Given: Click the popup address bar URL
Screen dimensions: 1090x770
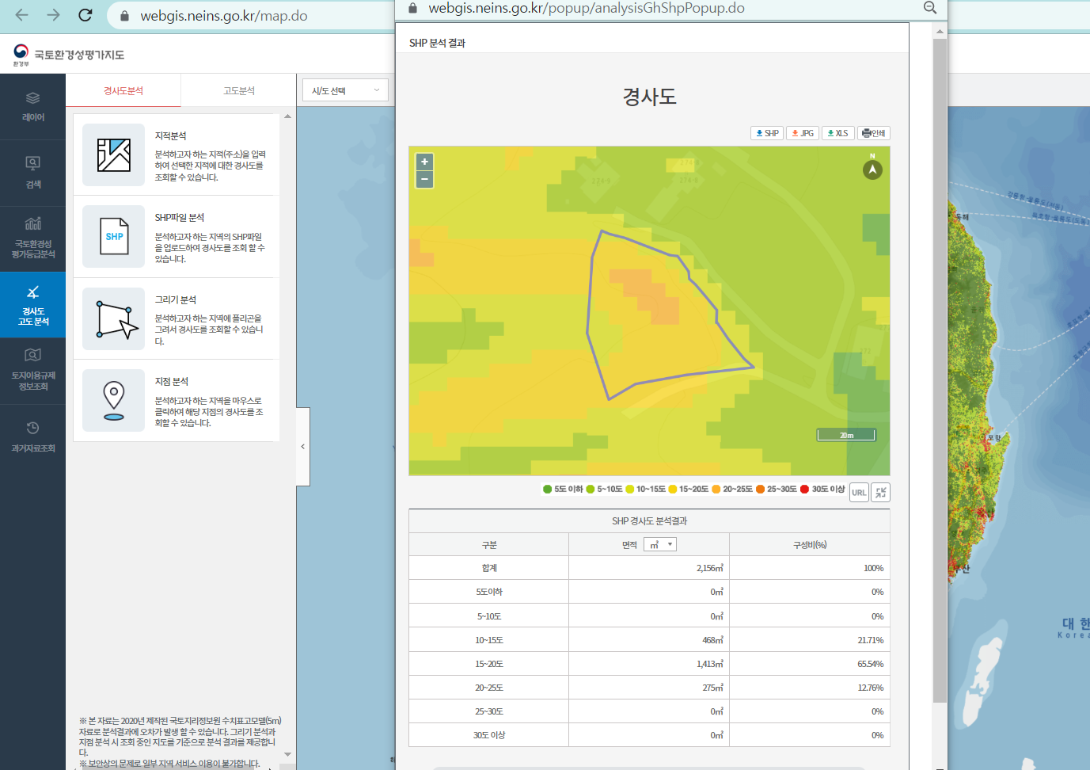Looking at the screenshot, I should [x=587, y=8].
